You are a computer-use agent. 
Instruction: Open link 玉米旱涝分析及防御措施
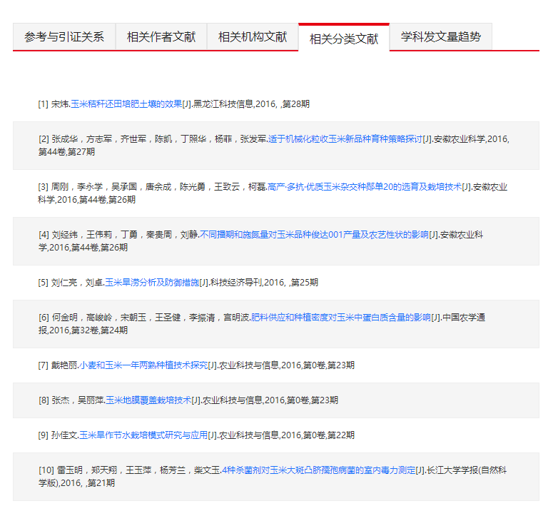tap(152, 283)
